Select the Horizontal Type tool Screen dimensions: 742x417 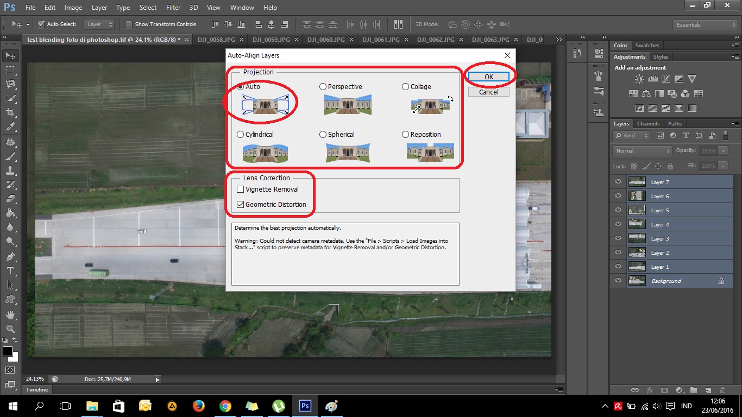coord(10,270)
